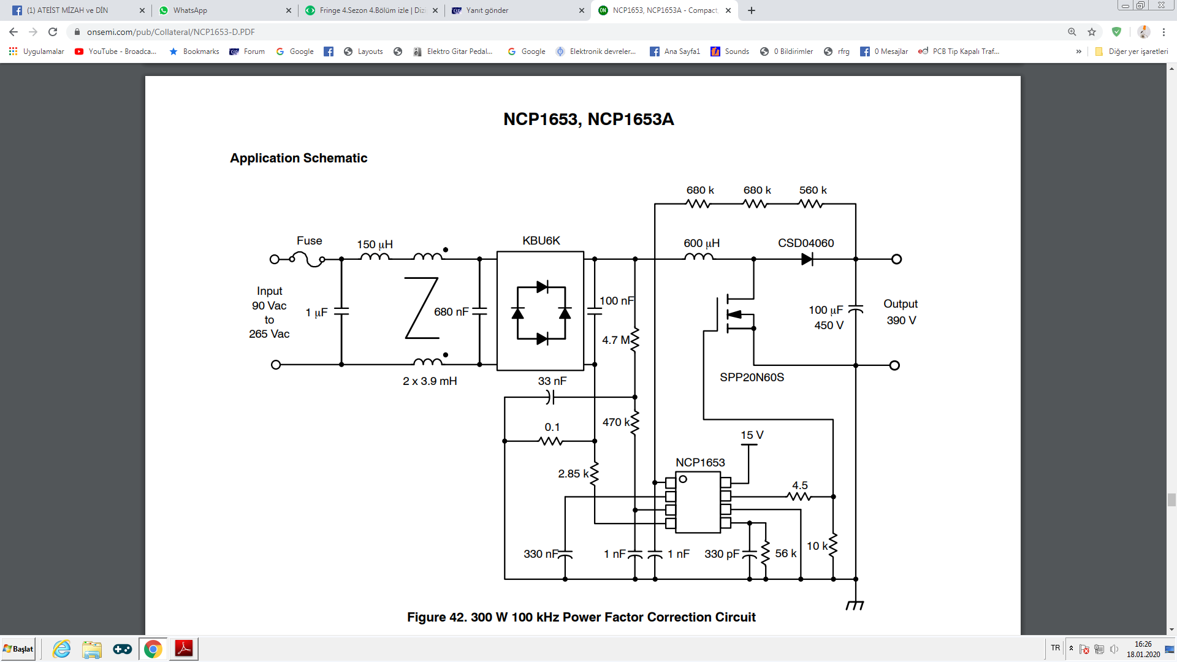The width and height of the screenshot is (1177, 662).
Task: Open Adobe Reader from the taskbar
Action: tap(184, 649)
